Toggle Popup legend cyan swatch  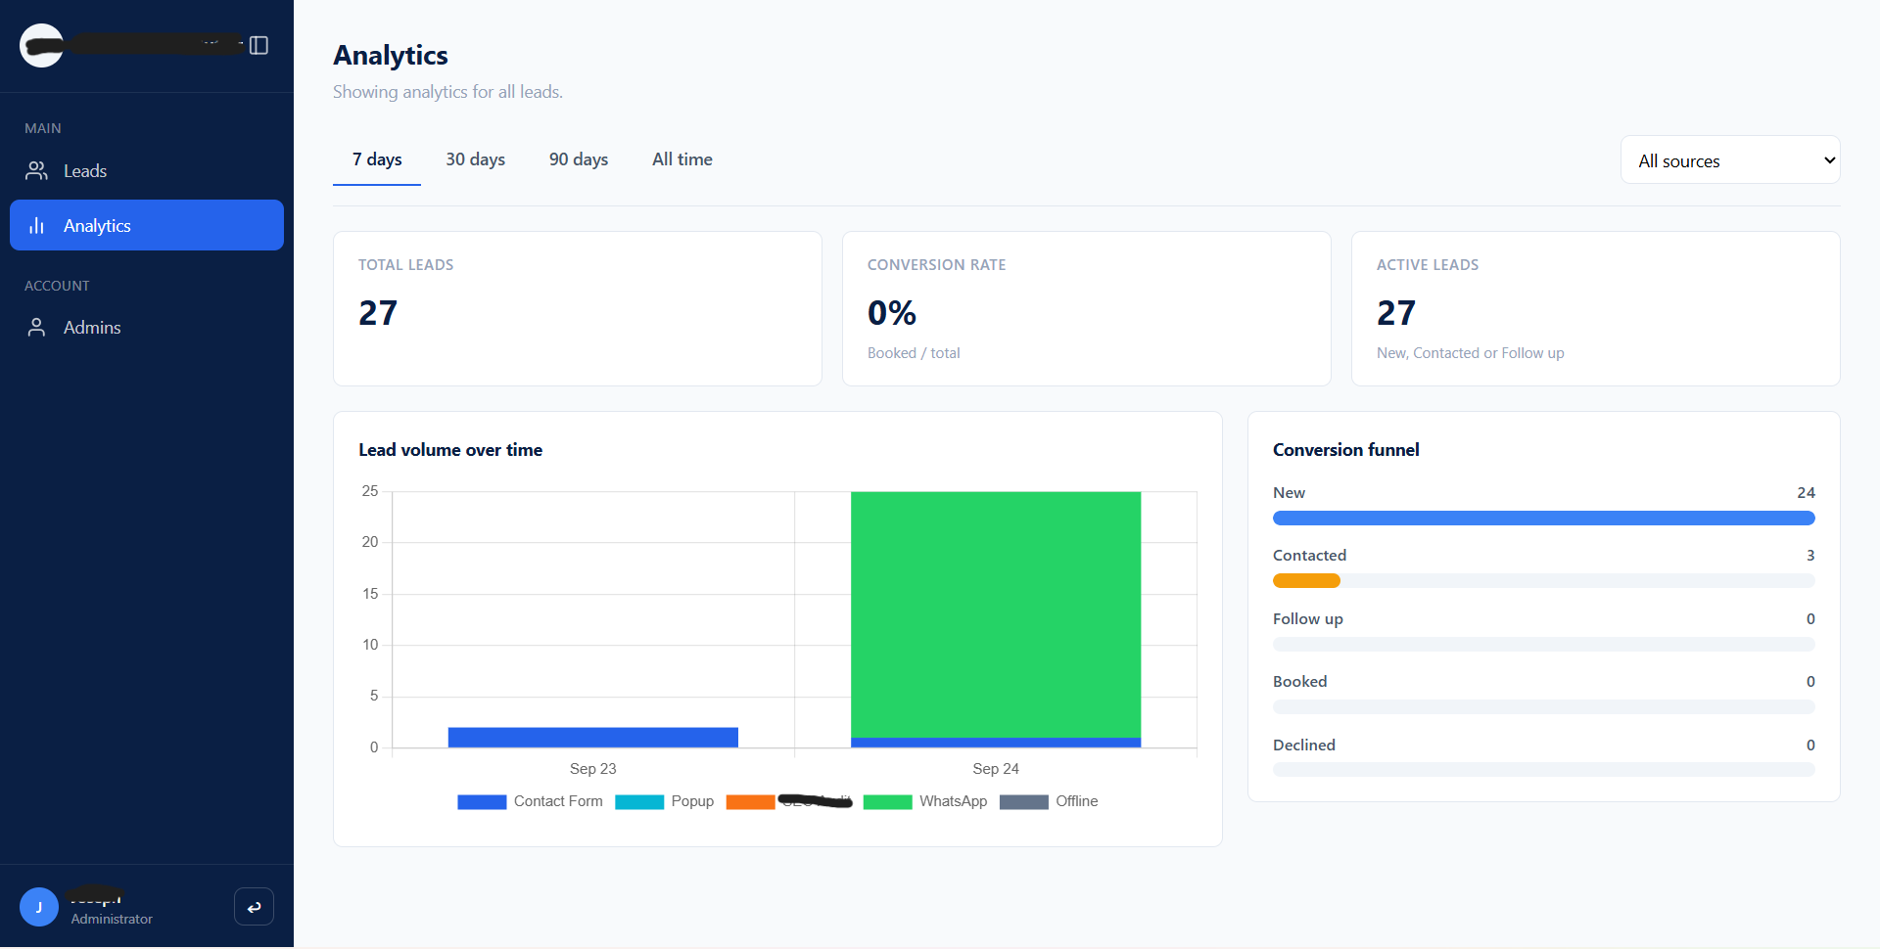[x=639, y=802]
